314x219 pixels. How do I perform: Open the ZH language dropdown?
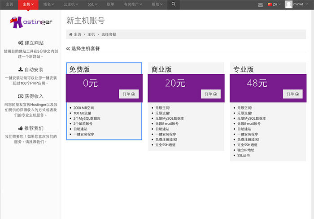coord(275,4)
